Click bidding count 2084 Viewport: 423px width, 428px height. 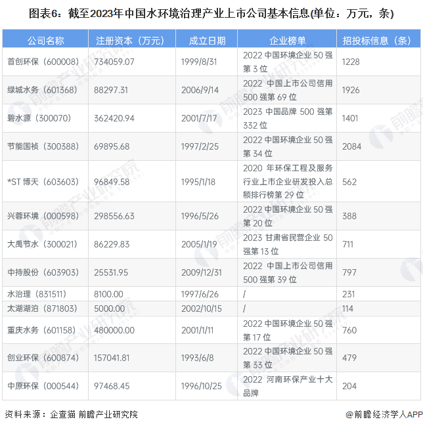tap(351, 146)
